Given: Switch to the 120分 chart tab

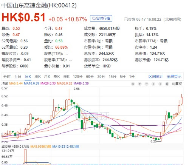Looking at the screenshot, I should tap(78, 76).
